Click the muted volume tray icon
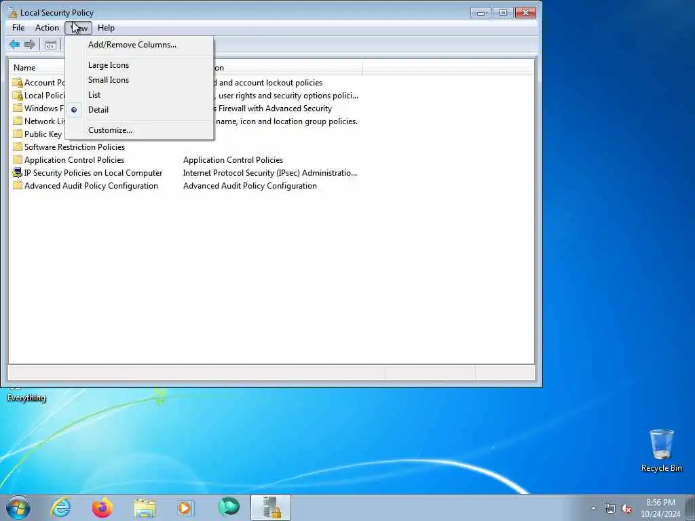 [x=626, y=508]
